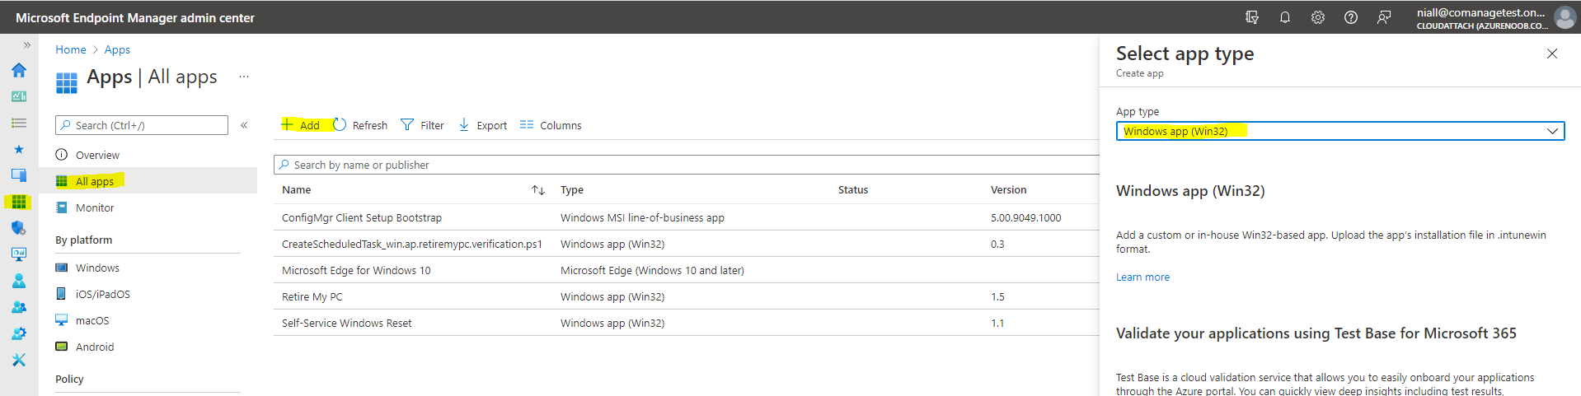Open Self-Service Windows Reset app
Screen dimensions: 1581x396
coord(347,323)
